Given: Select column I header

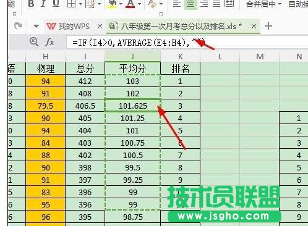Looking at the screenshot, I should 85,56.
